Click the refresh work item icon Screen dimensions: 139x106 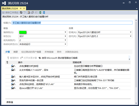click(x=21, y=12)
